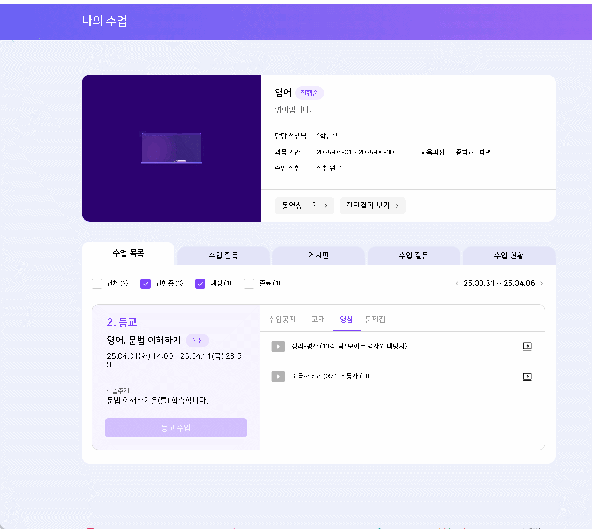Switch to the 수업 활동 tab

223,256
